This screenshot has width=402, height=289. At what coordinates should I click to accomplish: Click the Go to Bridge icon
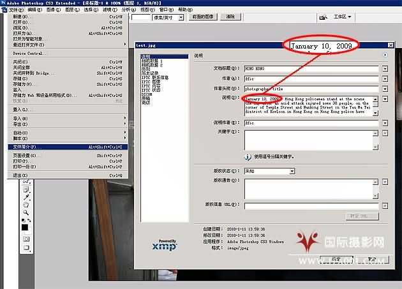(x=324, y=17)
